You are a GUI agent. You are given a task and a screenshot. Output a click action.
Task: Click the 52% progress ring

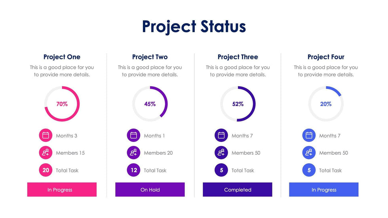(x=238, y=104)
